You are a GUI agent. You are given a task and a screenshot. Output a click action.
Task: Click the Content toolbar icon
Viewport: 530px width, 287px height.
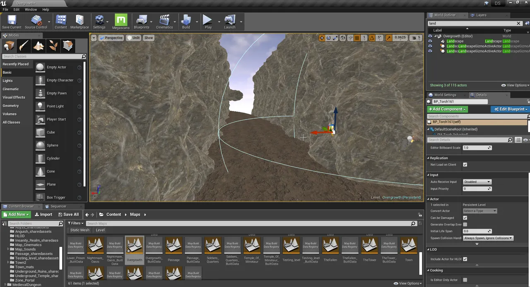pos(61,22)
